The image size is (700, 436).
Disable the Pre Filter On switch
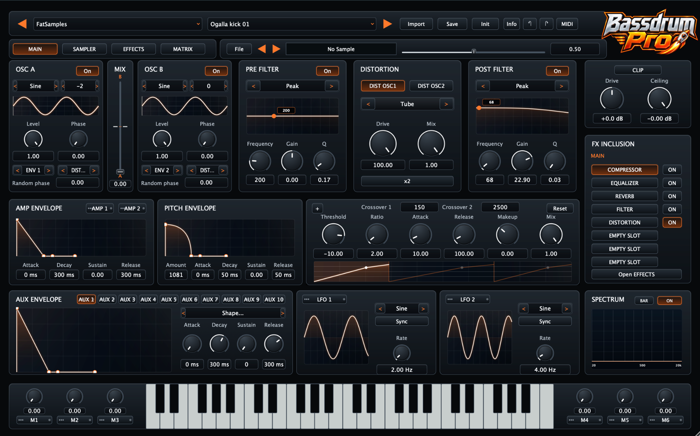[327, 71]
